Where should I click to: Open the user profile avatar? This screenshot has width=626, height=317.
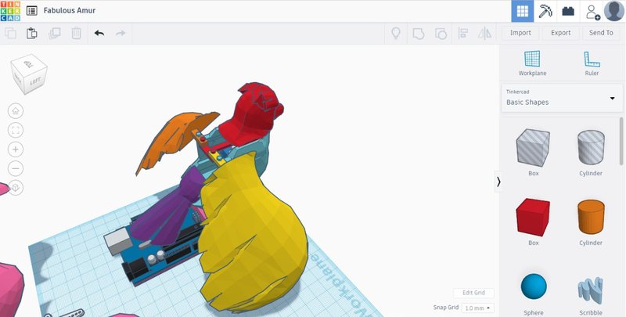[x=613, y=11]
